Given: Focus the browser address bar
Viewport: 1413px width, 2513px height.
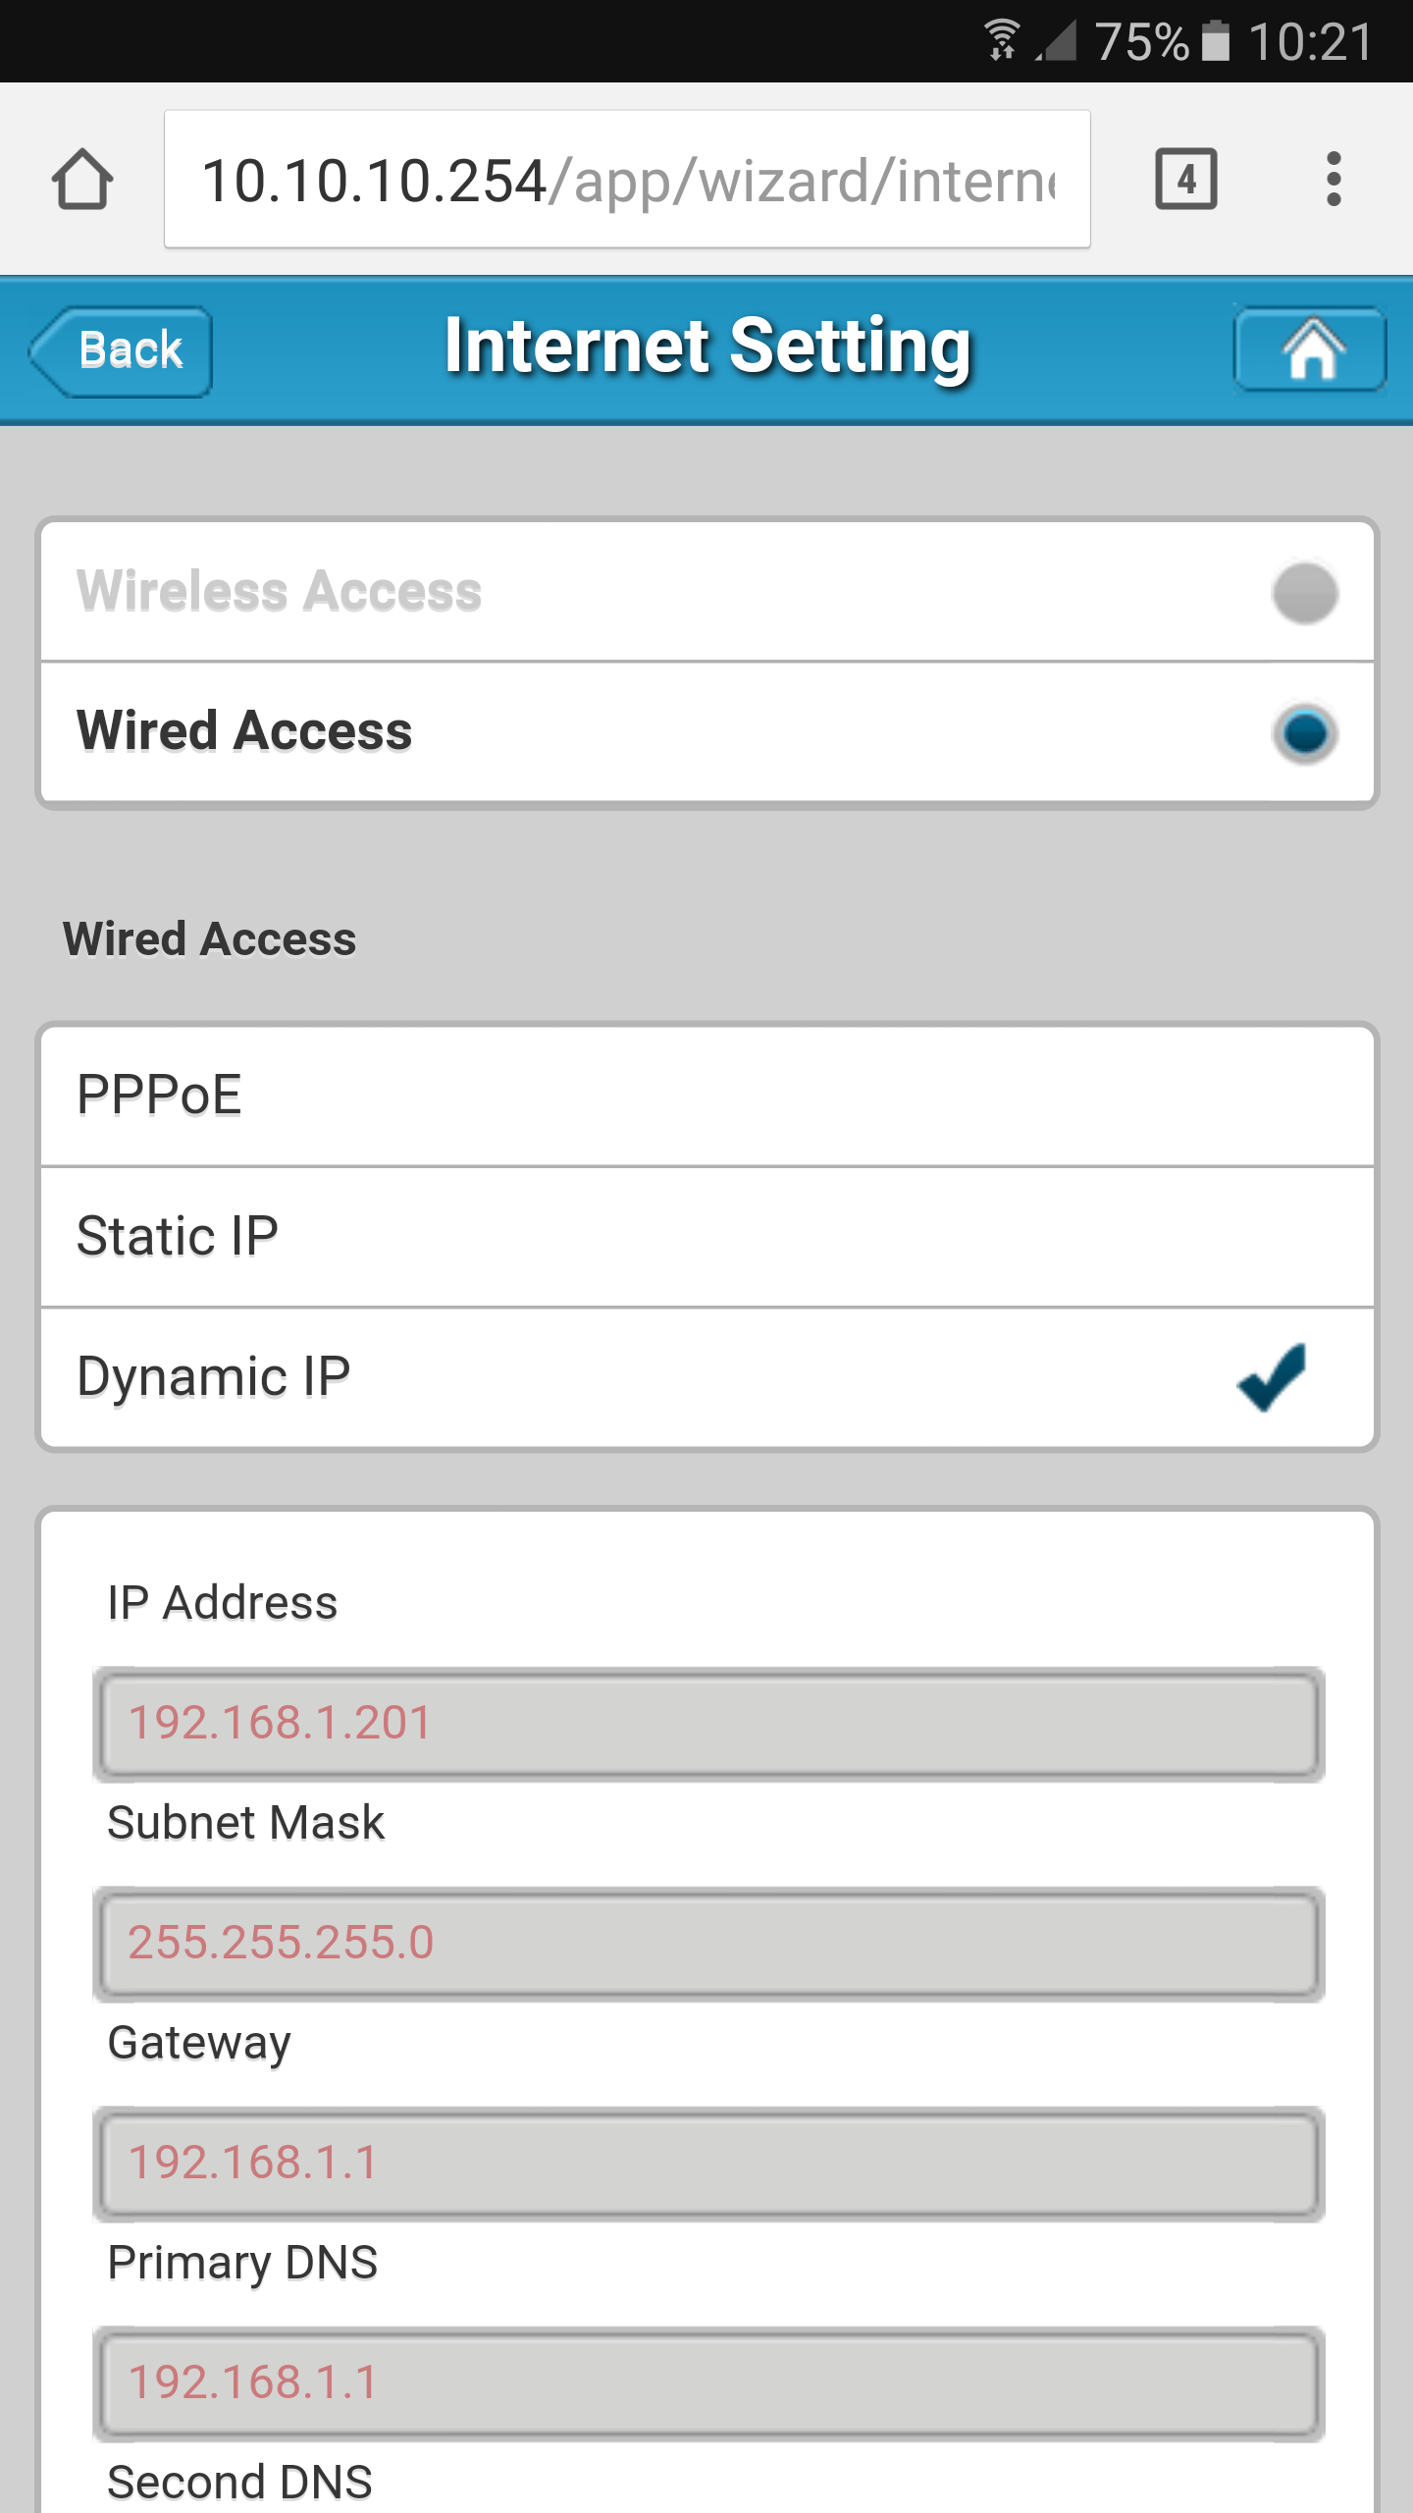Looking at the screenshot, I should pyautogui.click(x=627, y=179).
